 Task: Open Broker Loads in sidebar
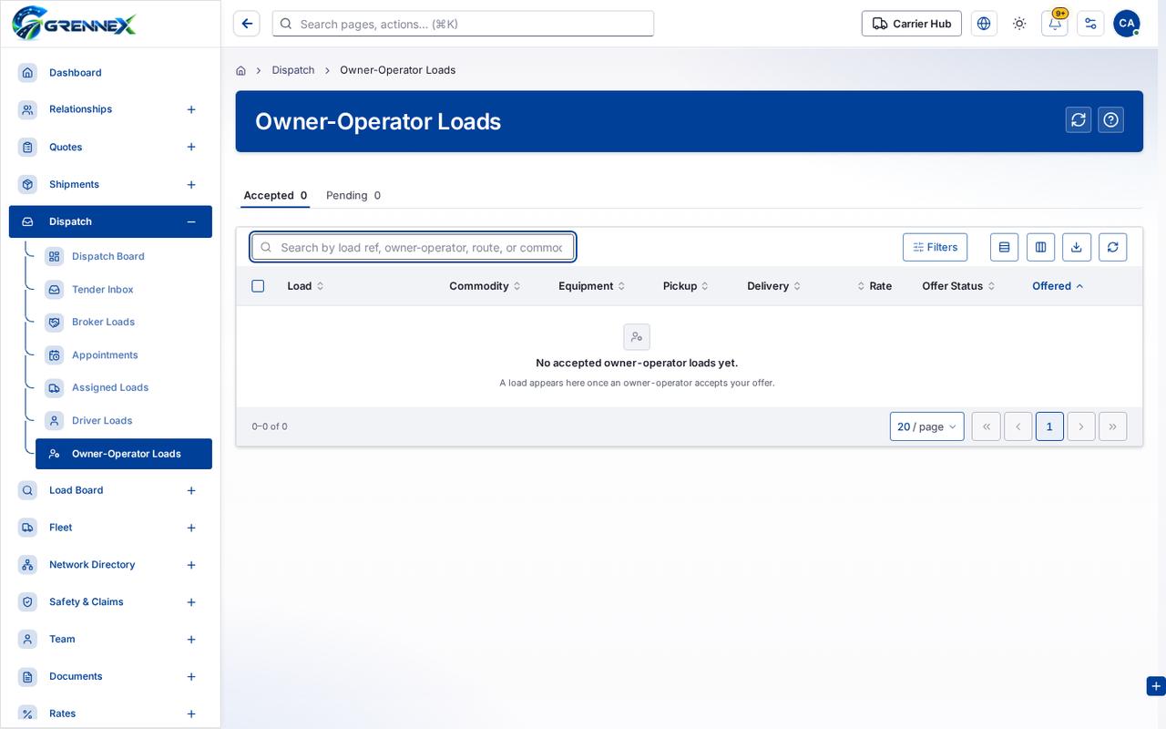[124, 322]
